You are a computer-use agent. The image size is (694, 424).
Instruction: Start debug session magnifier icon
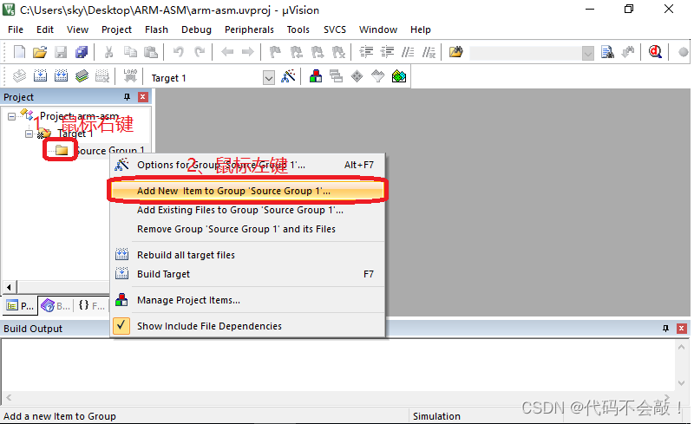click(x=655, y=52)
